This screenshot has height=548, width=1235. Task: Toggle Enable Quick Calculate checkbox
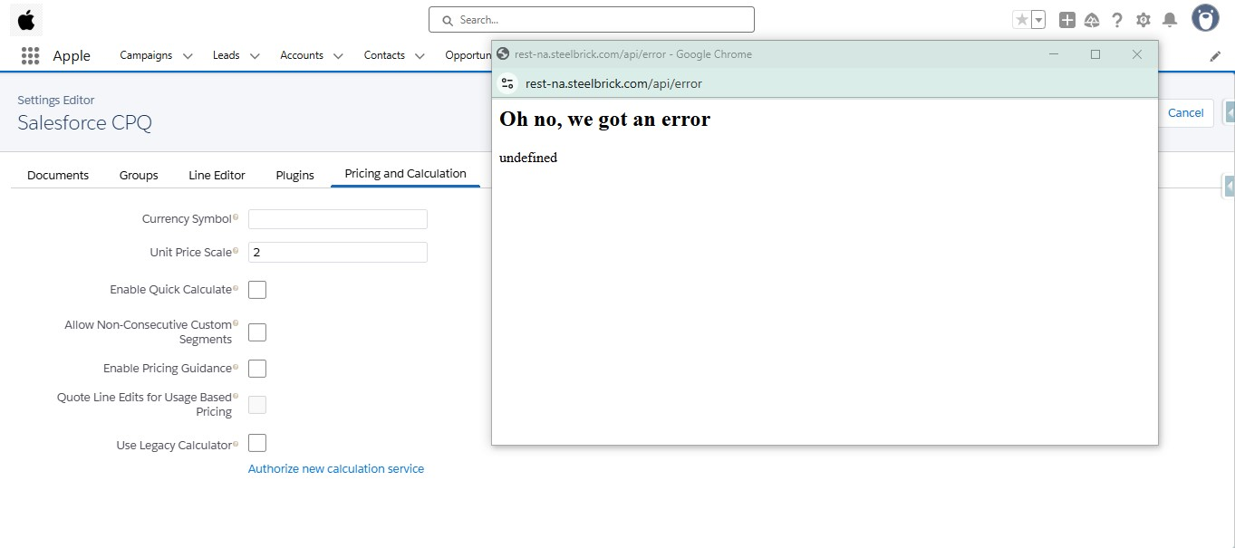[257, 290]
